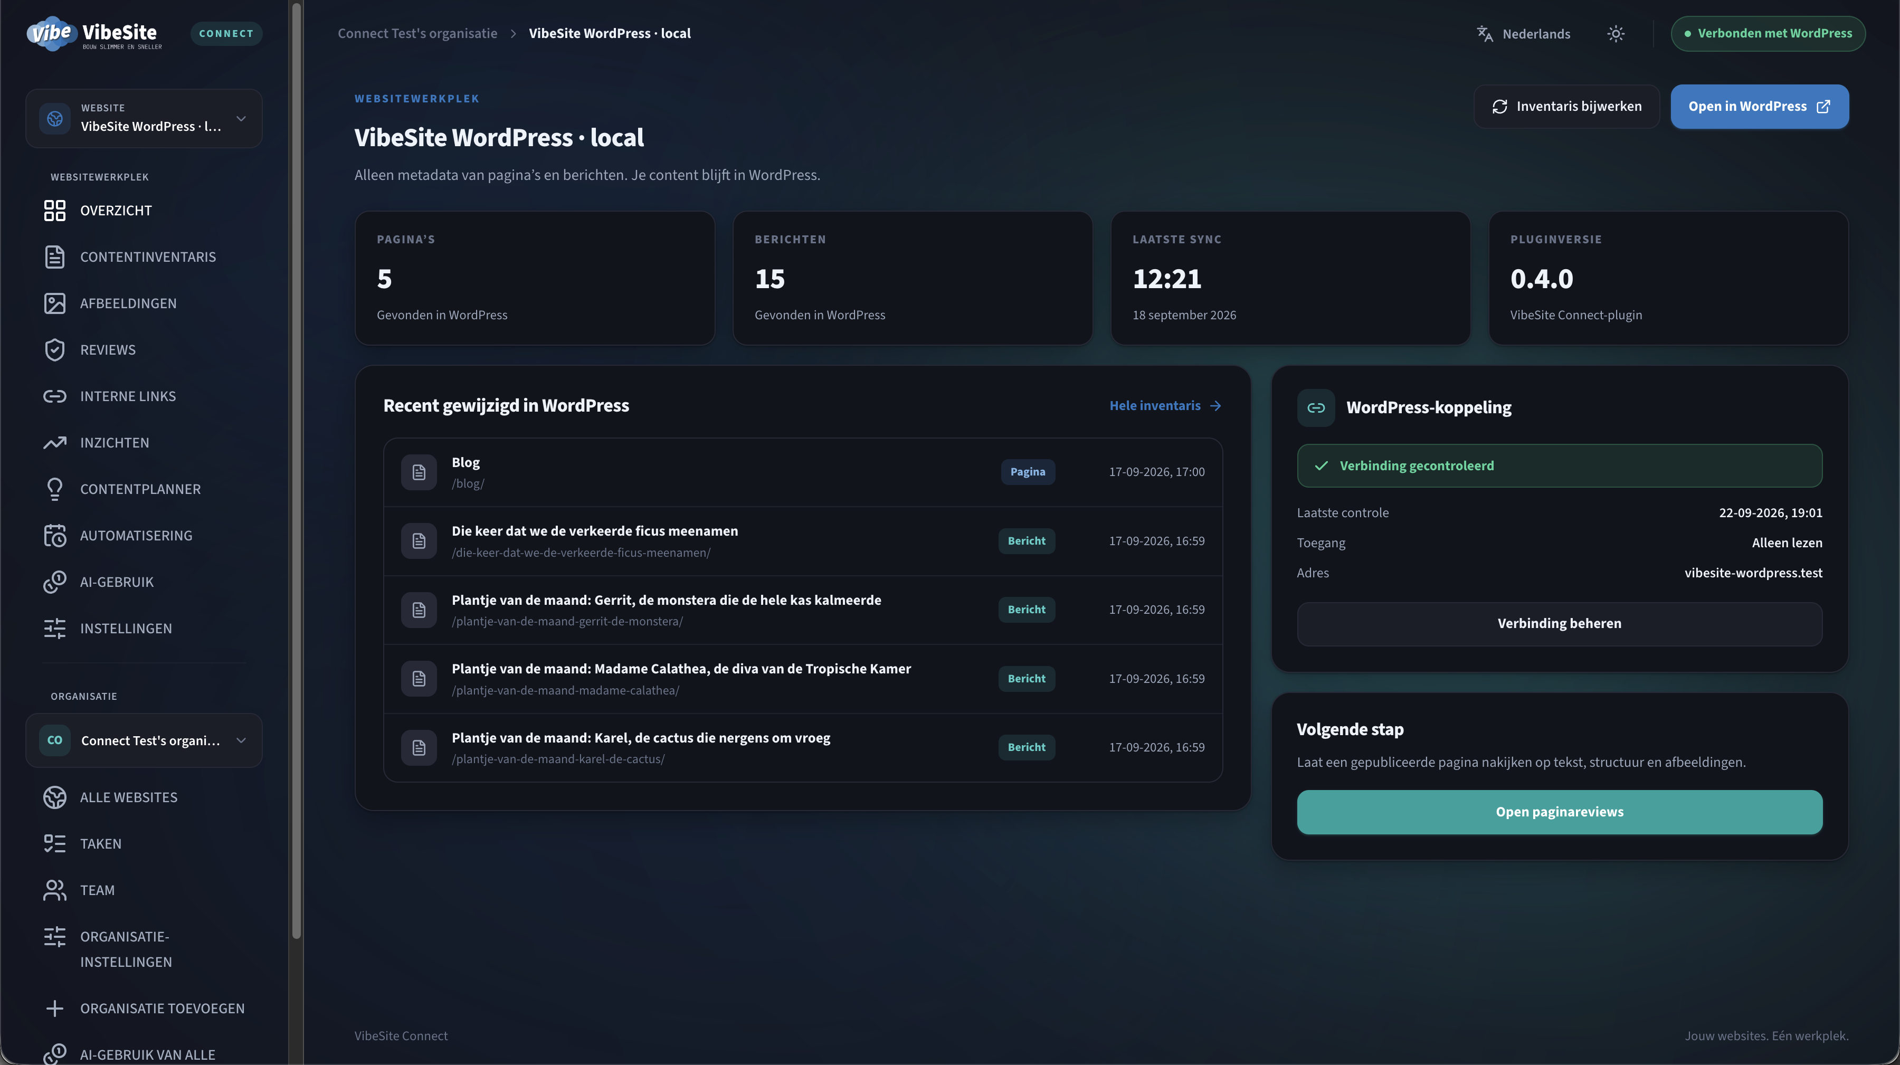Screen dimensions: 1900x1065
Task: Go to Contentinventaris in the sidebar
Action: 144,256
